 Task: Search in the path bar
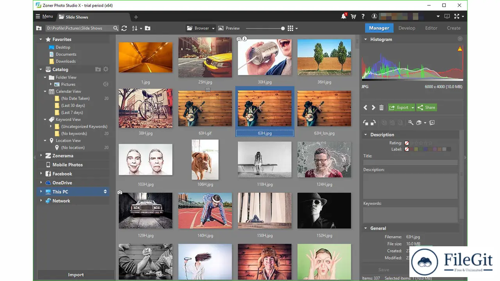coord(116,28)
